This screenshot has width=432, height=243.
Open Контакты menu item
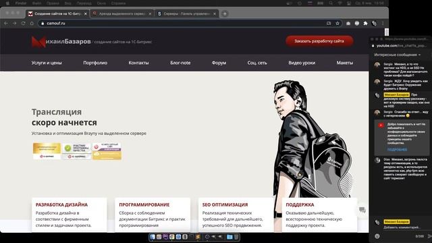(138, 63)
